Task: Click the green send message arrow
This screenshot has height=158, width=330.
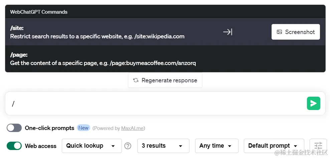Action: pyautogui.click(x=313, y=103)
